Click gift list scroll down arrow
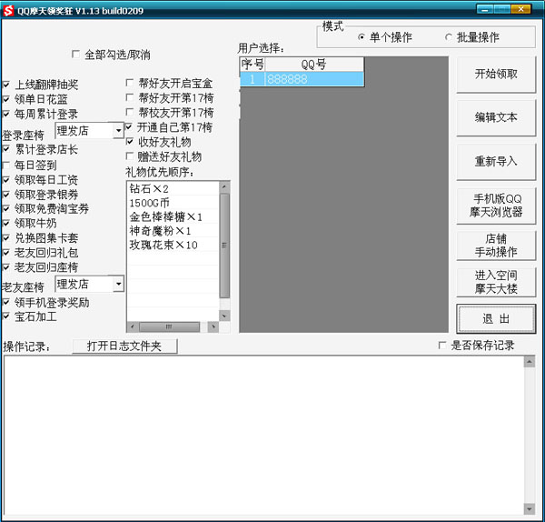 click(x=224, y=316)
